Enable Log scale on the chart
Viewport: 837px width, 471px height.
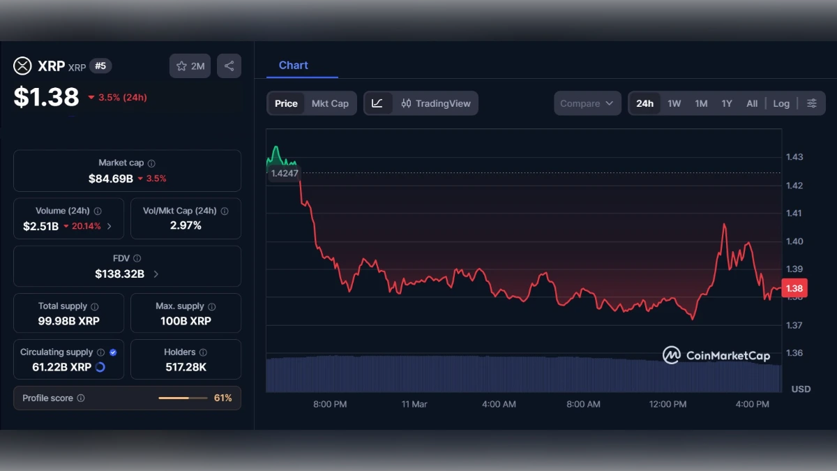(x=781, y=103)
